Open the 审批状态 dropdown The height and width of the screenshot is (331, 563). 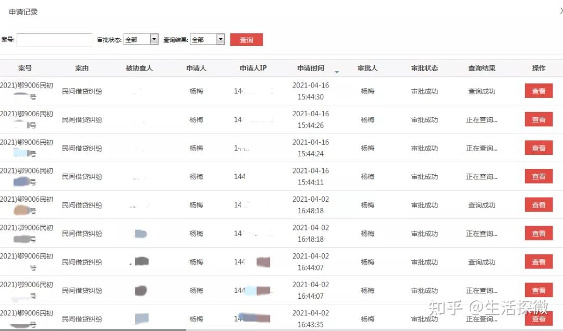141,39
